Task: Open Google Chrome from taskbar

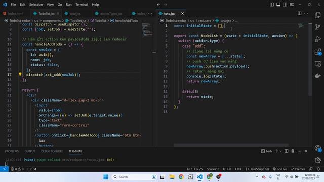Action: tap(181, 177)
